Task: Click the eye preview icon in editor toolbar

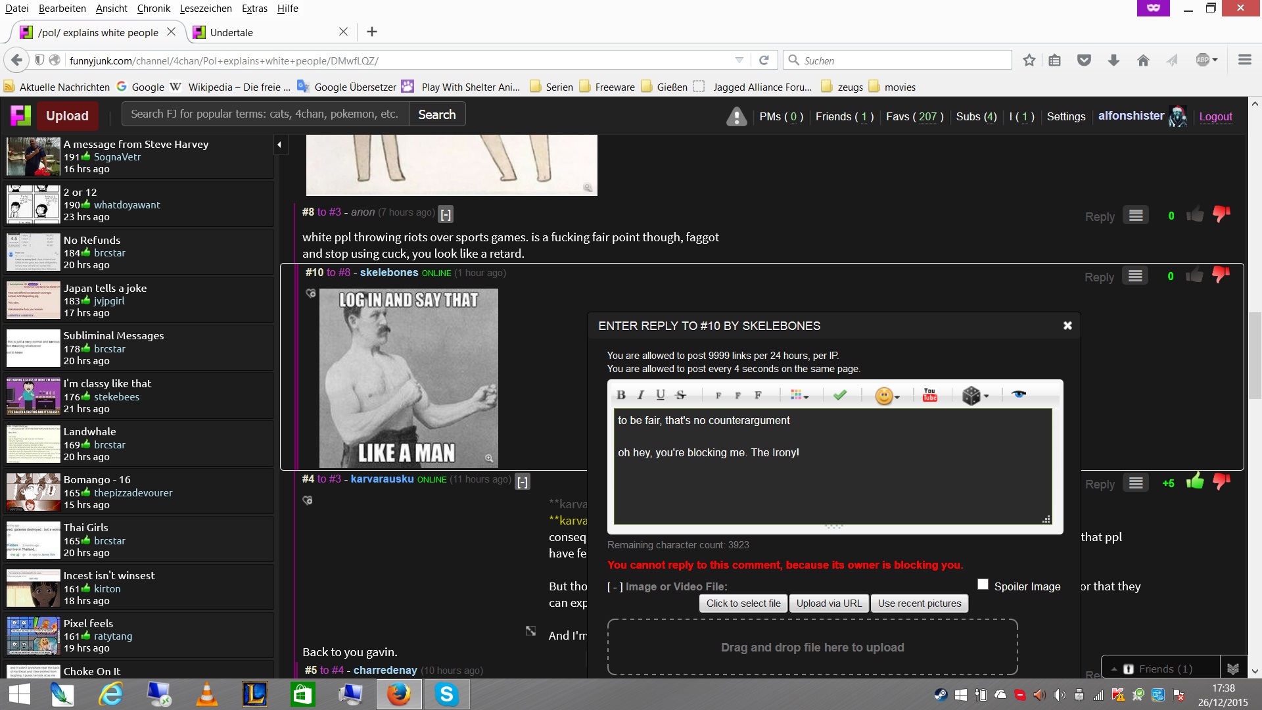Action: [1018, 394]
